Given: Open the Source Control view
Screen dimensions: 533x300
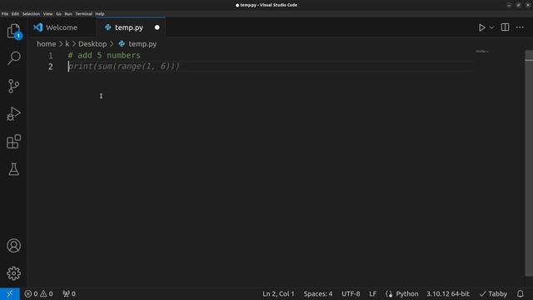Looking at the screenshot, I should pyautogui.click(x=13, y=86).
